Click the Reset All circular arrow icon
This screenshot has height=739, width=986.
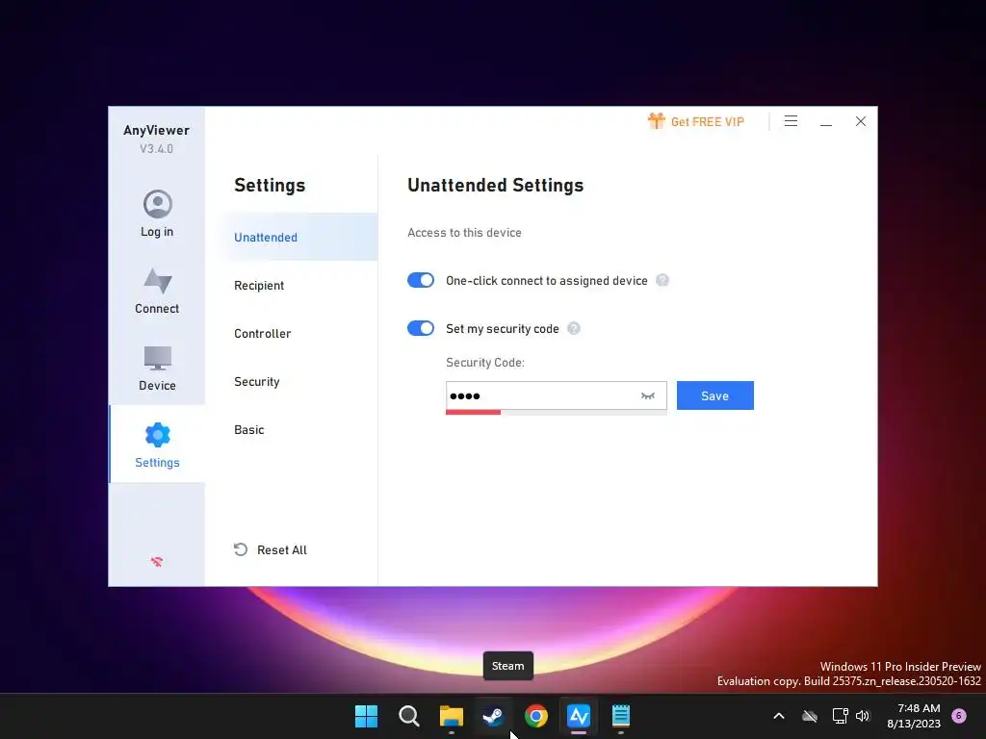(241, 549)
